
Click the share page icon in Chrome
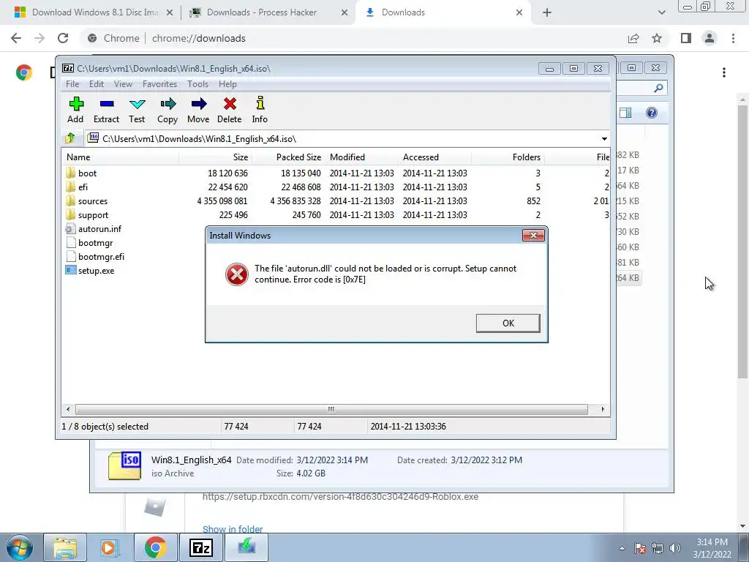coord(633,38)
